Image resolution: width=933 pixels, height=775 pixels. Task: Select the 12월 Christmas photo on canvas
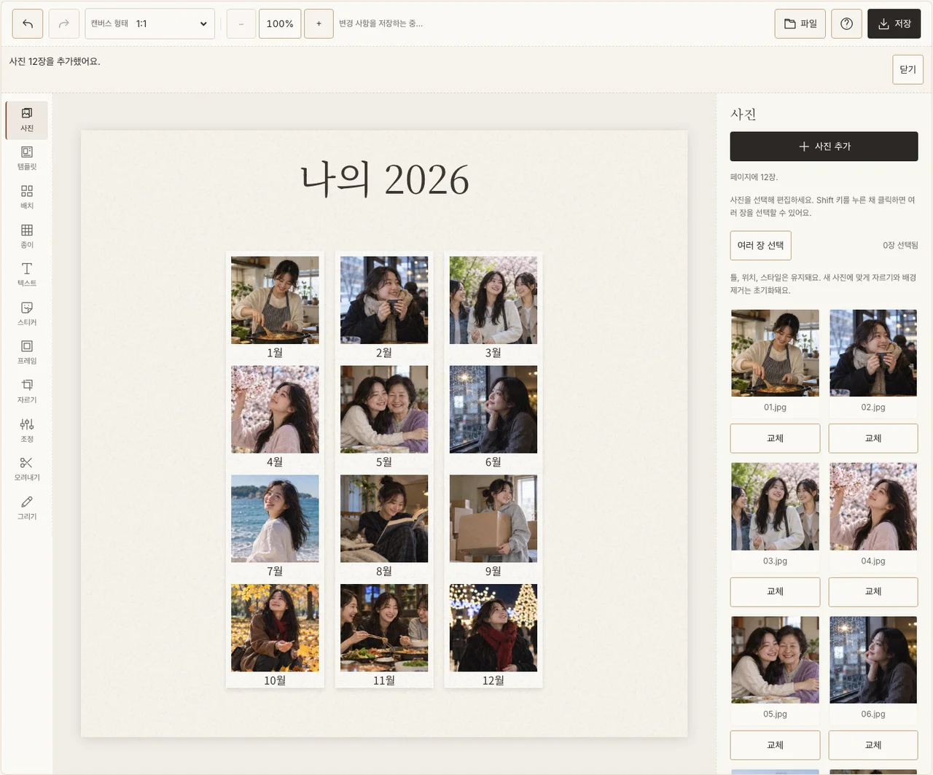(493, 628)
